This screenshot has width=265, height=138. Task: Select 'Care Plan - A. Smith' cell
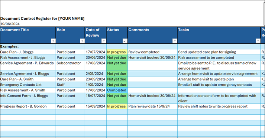point(28,79)
